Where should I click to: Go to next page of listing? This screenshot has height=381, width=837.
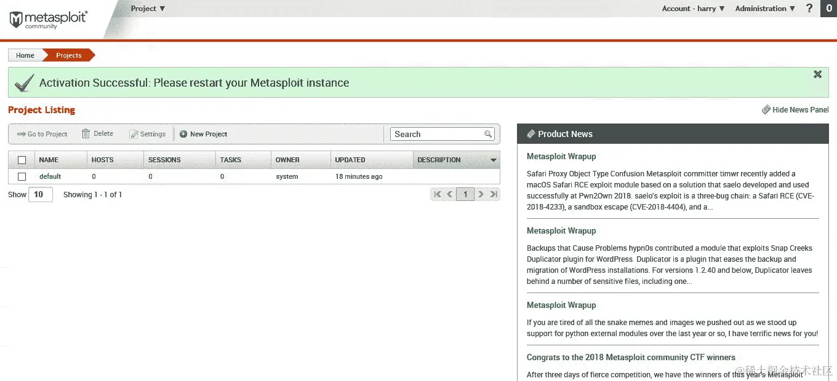click(x=481, y=194)
